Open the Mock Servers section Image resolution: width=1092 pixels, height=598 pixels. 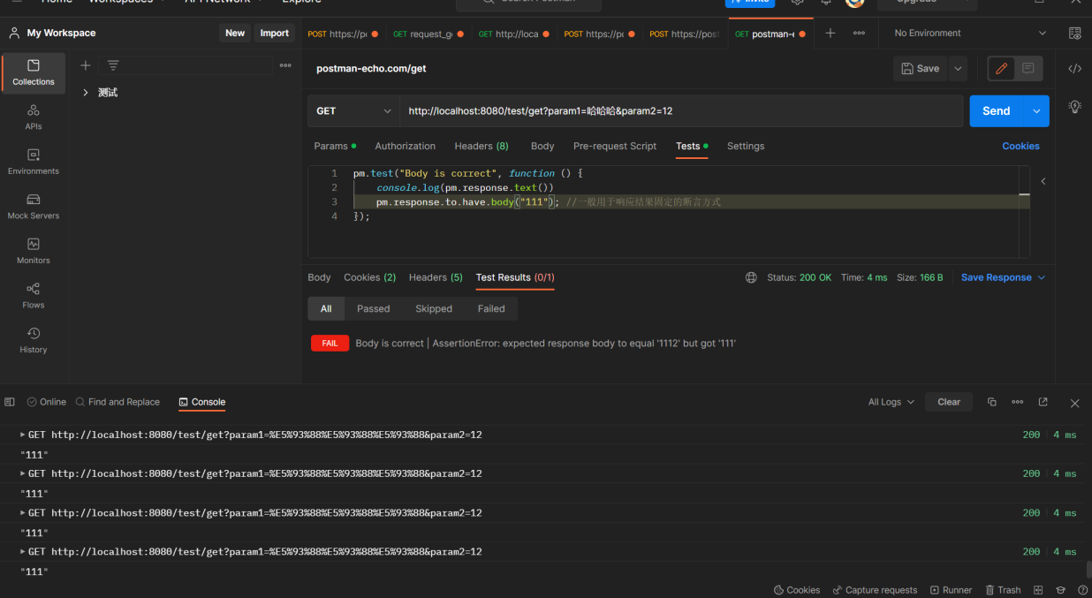click(x=34, y=207)
